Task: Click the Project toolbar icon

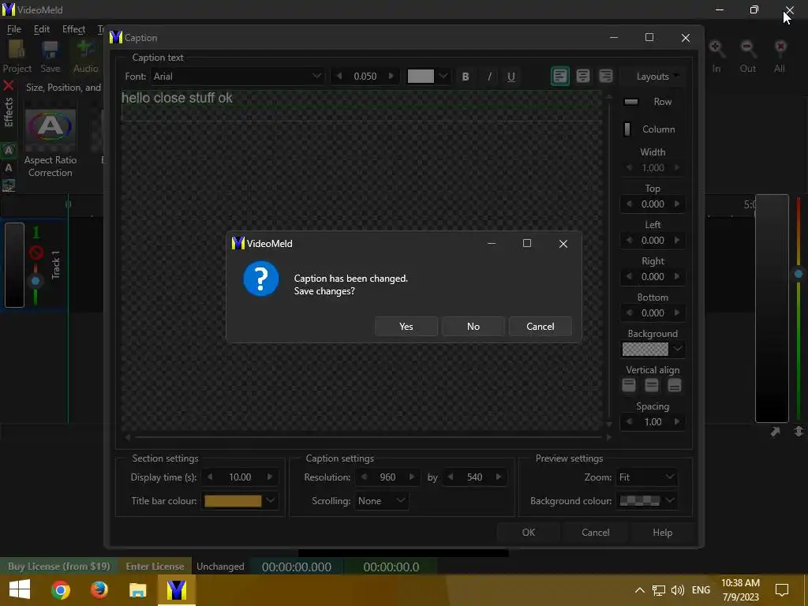Action: (x=17, y=57)
